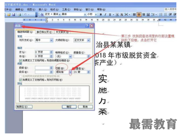Toggle Bold formatting
179x137 pixels.
coord(101,15)
